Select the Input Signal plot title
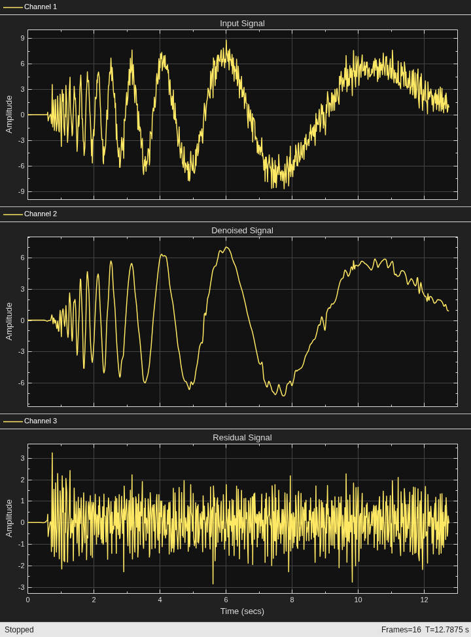Screen dimensions: 471x637 242,24
